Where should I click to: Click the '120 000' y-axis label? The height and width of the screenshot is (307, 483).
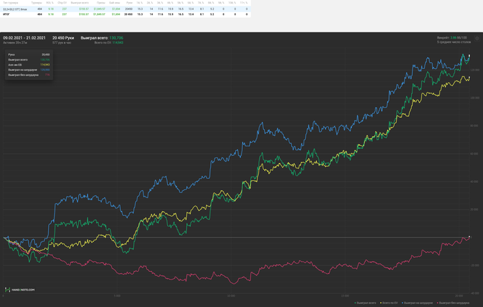click(475, 70)
